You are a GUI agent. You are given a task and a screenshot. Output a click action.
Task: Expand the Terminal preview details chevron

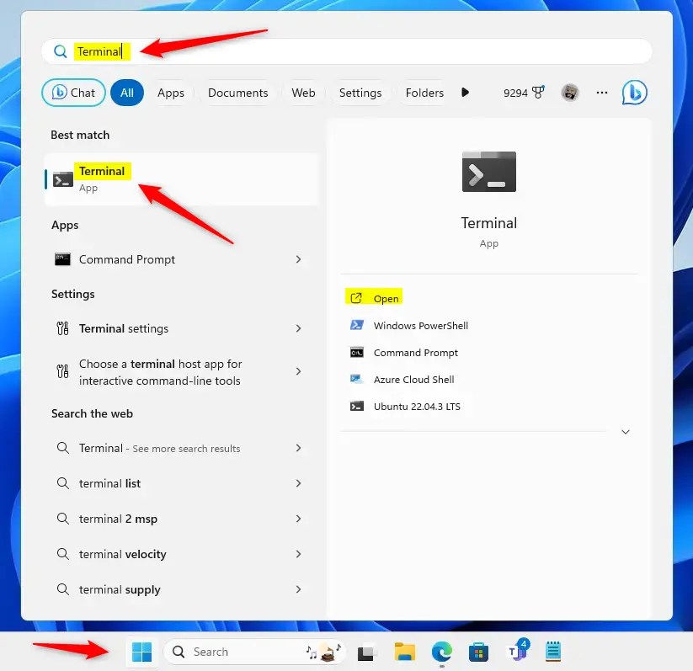click(x=626, y=431)
